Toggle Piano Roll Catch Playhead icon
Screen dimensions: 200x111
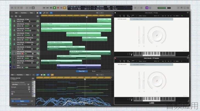(x=48, y=75)
